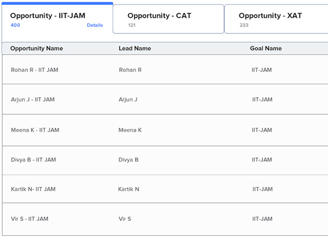
Task: Select the Opportunity - XAT tab
Action: pyautogui.click(x=276, y=19)
